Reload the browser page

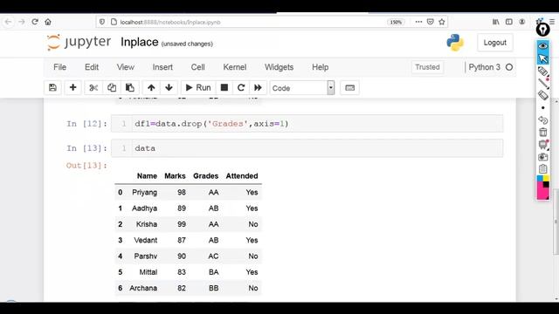click(35, 22)
